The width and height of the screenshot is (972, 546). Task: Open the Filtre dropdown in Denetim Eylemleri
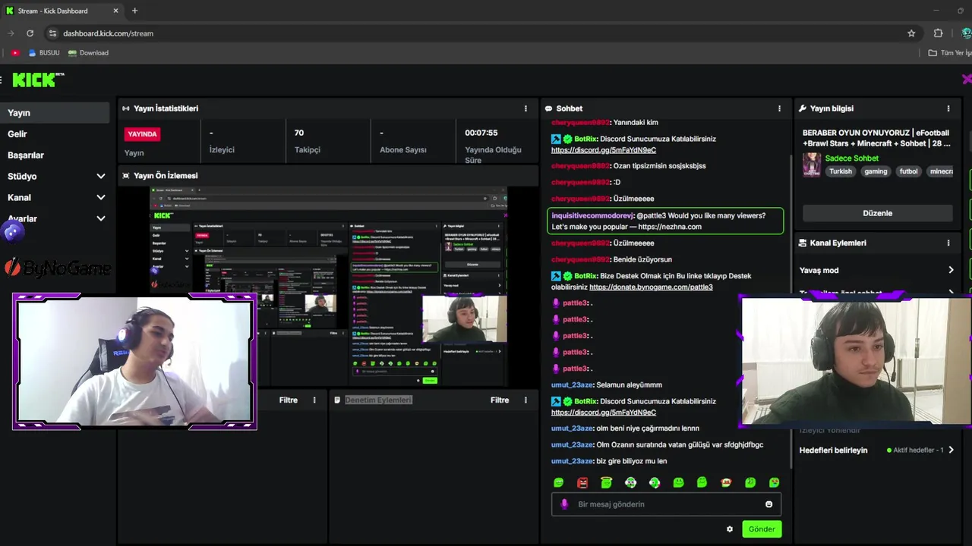[500, 400]
